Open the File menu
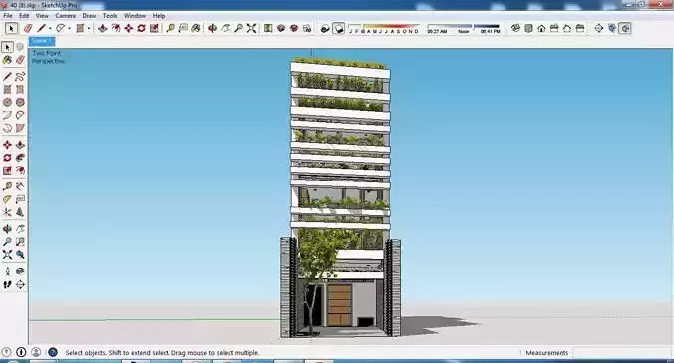The image size is (674, 363). pos(8,16)
